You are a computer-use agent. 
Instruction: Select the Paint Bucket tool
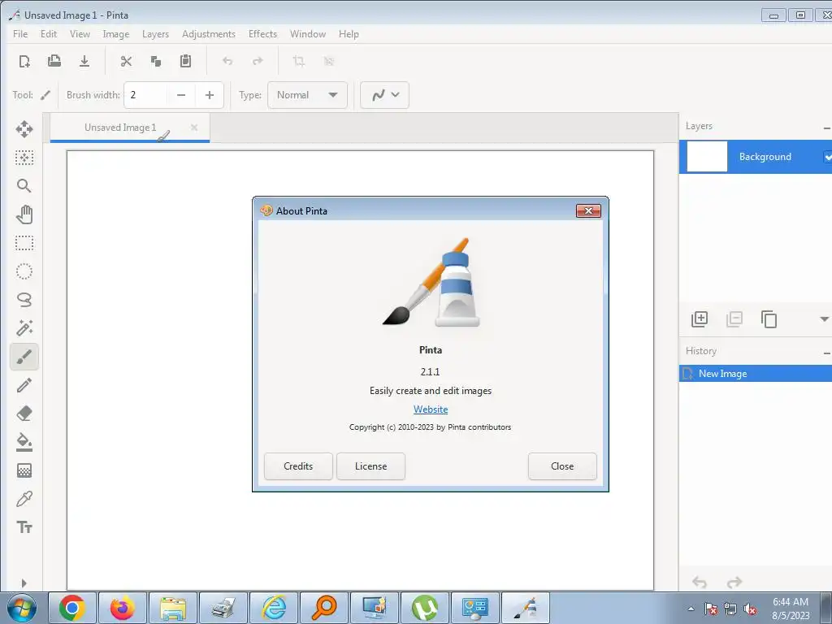click(24, 442)
